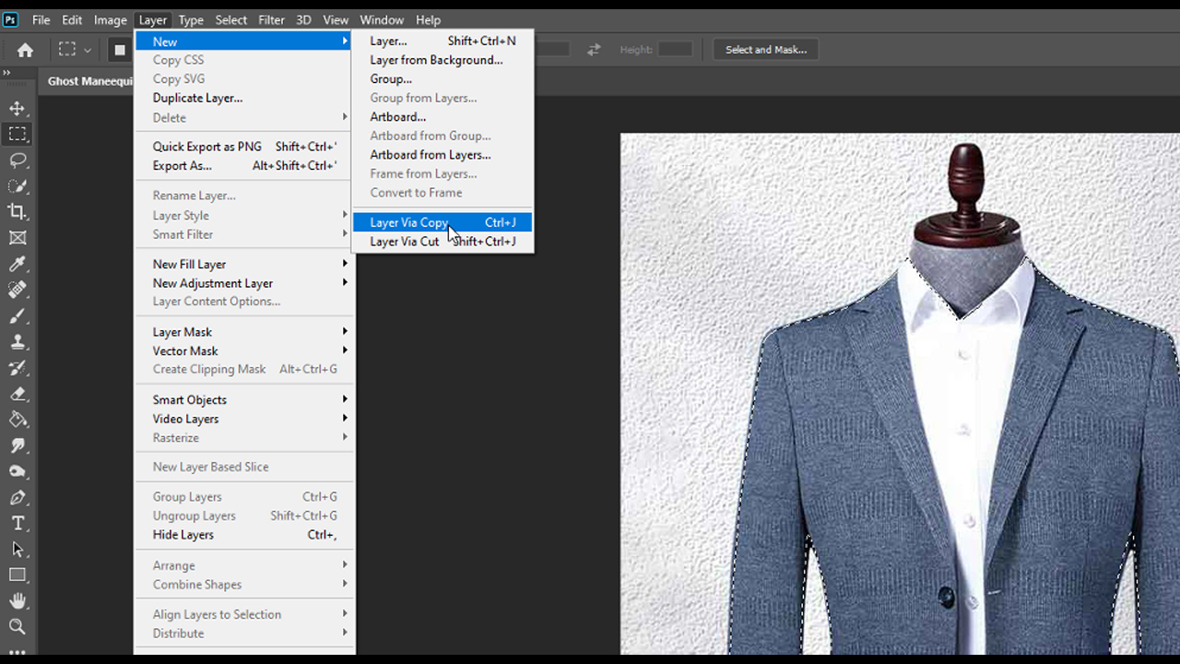This screenshot has height=664, width=1180.
Task: Choose the Eraser tool
Action: point(18,394)
